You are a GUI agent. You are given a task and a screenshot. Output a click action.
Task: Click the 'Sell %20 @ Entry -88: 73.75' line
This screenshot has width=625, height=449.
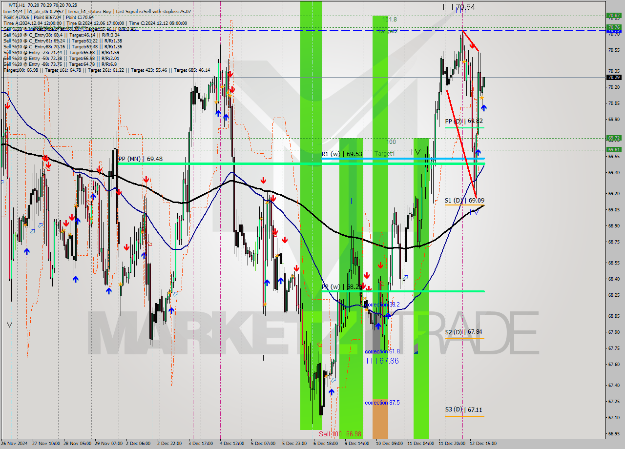(x=61, y=64)
